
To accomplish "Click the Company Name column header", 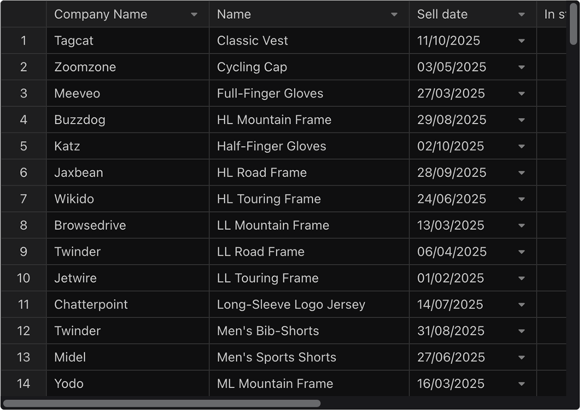I will click(128, 14).
